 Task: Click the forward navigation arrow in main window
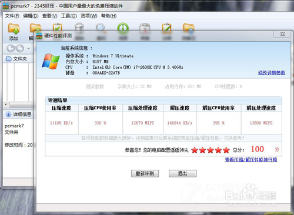coord(20,48)
